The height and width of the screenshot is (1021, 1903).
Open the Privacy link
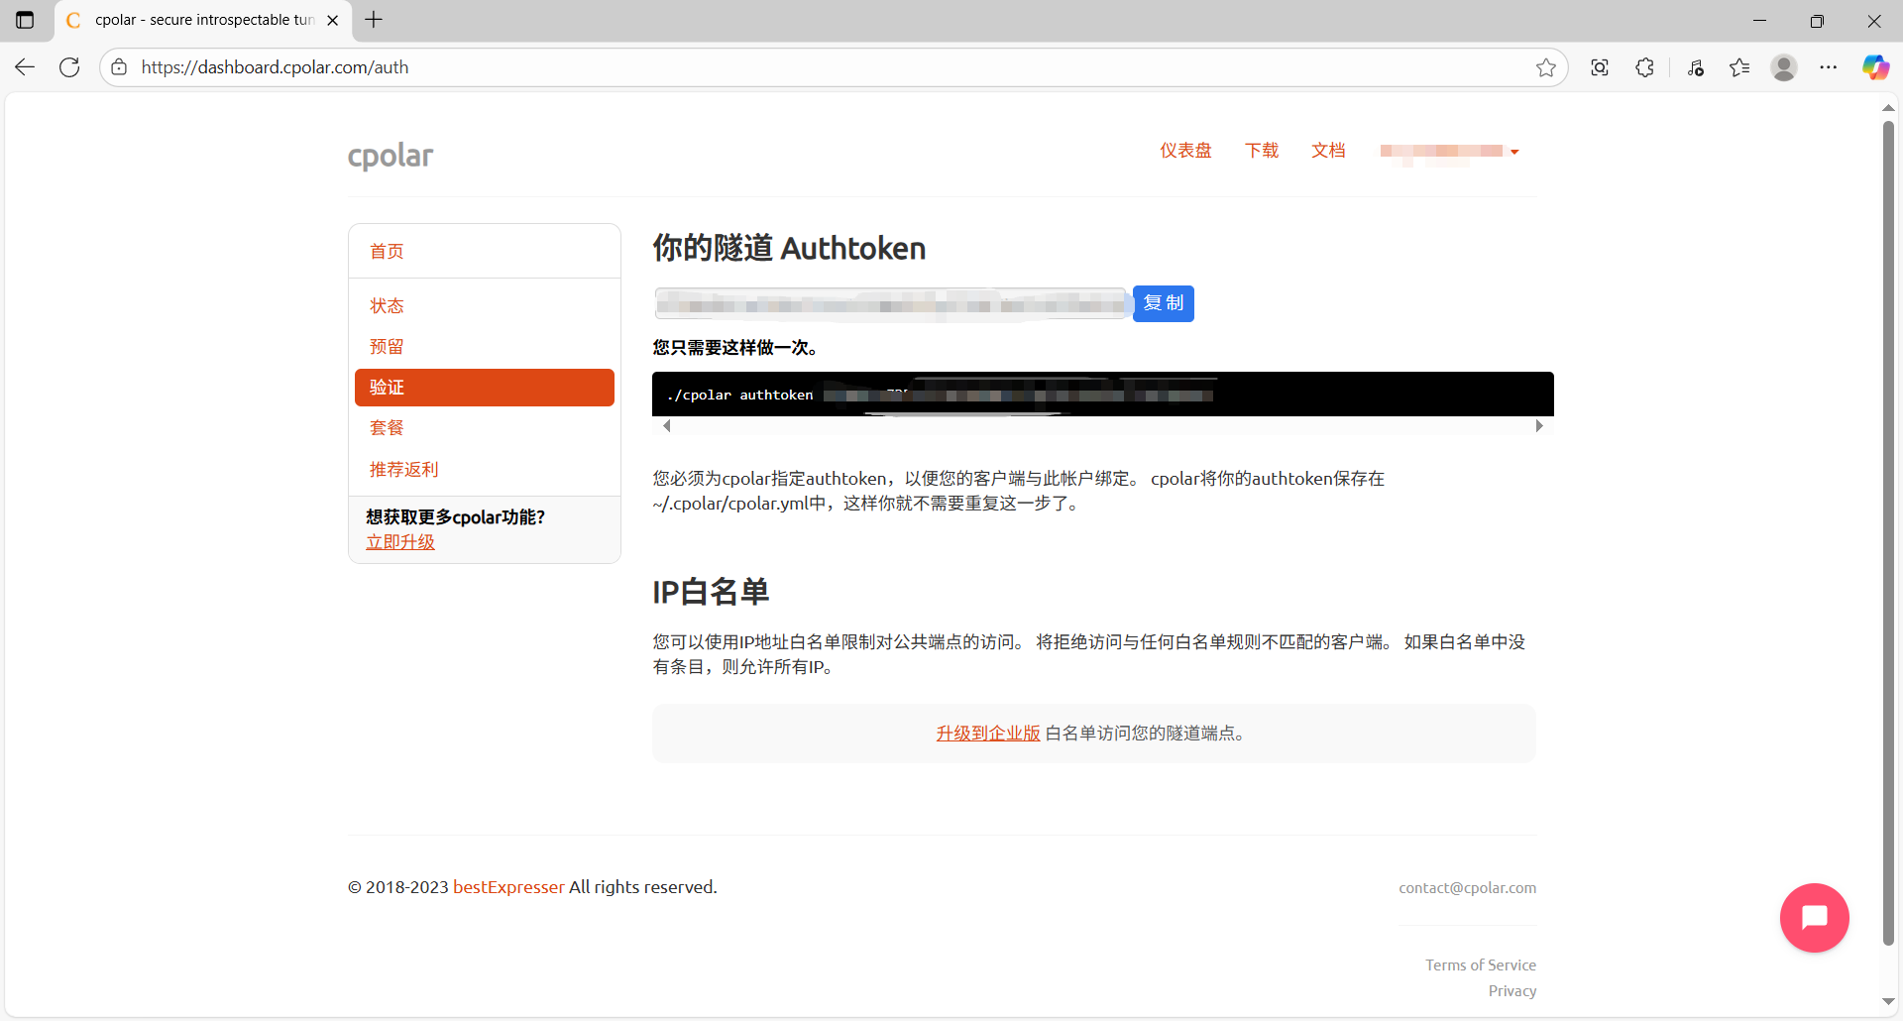point(1512,991)
